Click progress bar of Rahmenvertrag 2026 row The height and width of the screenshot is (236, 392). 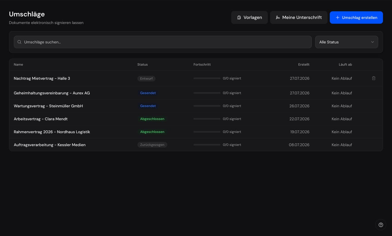click(207, 132)
